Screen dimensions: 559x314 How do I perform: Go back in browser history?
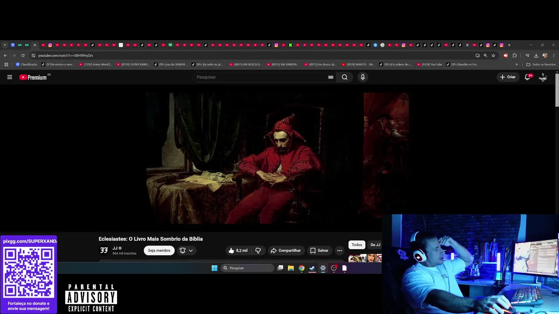5,55
